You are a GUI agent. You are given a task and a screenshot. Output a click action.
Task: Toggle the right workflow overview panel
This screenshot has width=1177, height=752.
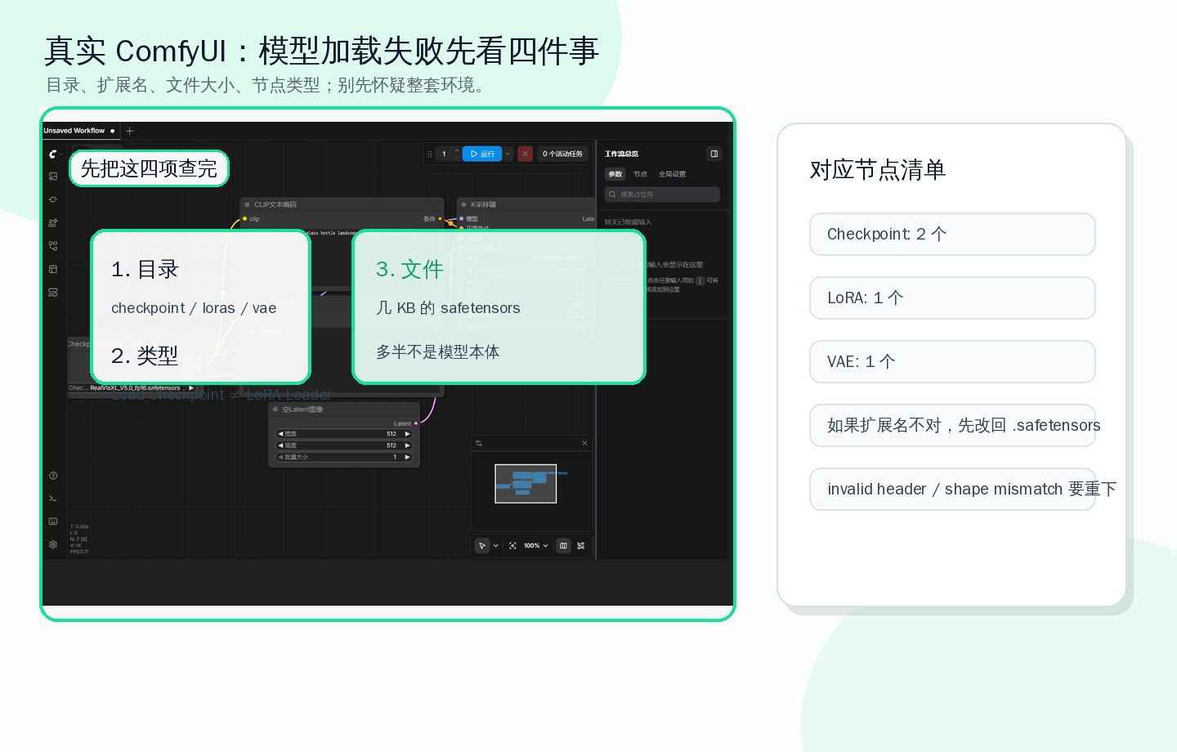coord(714,154)
